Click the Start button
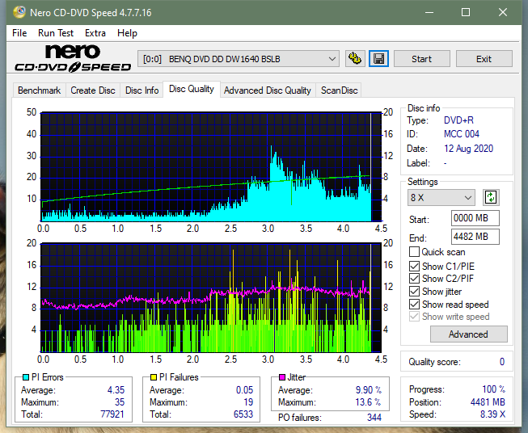 point(421,59)
